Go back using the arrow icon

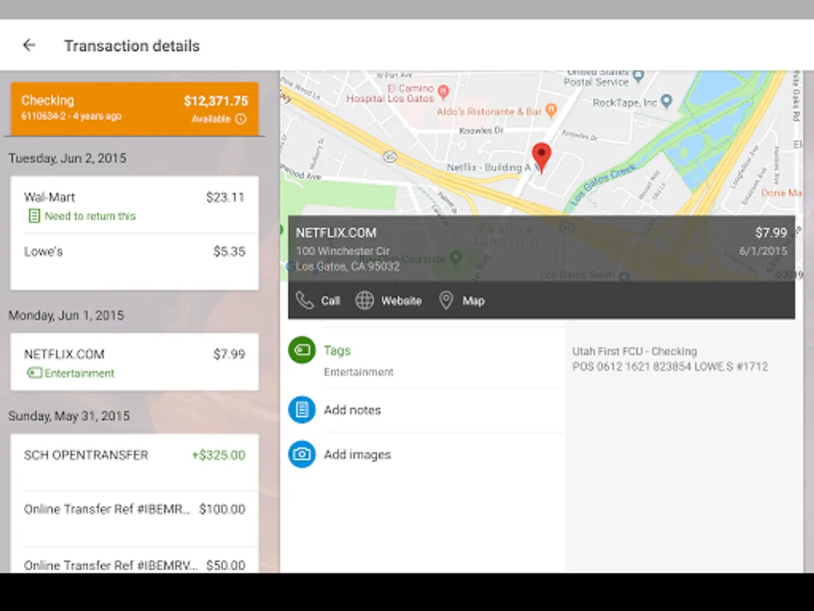28,45
